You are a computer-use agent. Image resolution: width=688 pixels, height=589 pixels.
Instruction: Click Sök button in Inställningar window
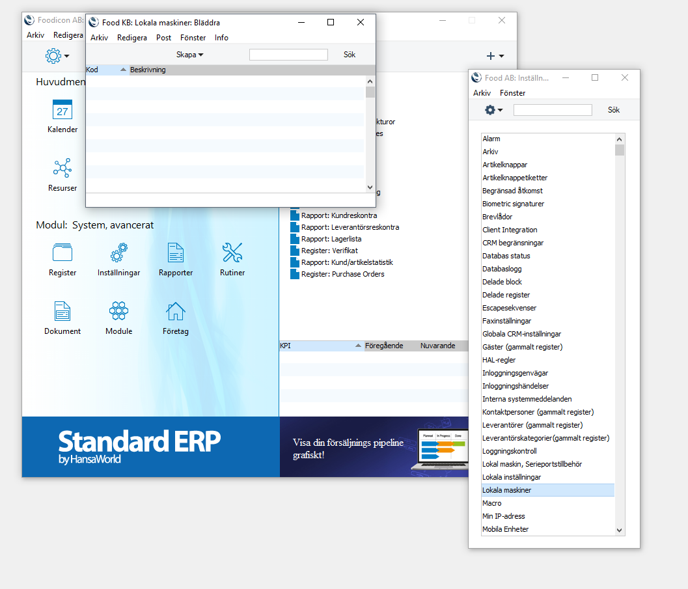(x=613, y=110)
